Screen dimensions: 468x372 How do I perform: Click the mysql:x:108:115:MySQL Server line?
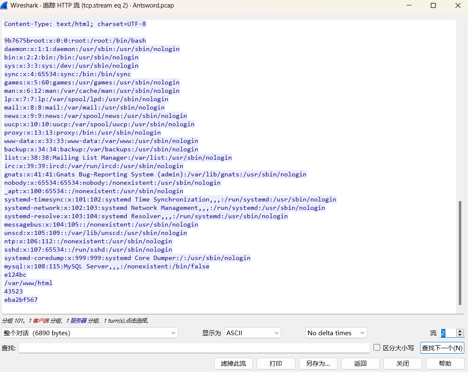pos(107,266)
